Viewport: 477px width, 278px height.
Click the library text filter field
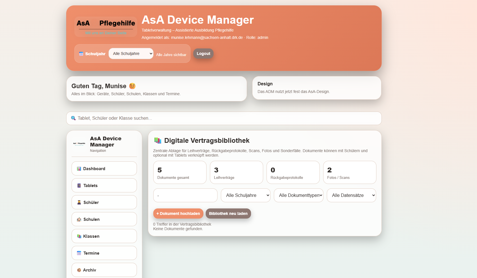185,195
